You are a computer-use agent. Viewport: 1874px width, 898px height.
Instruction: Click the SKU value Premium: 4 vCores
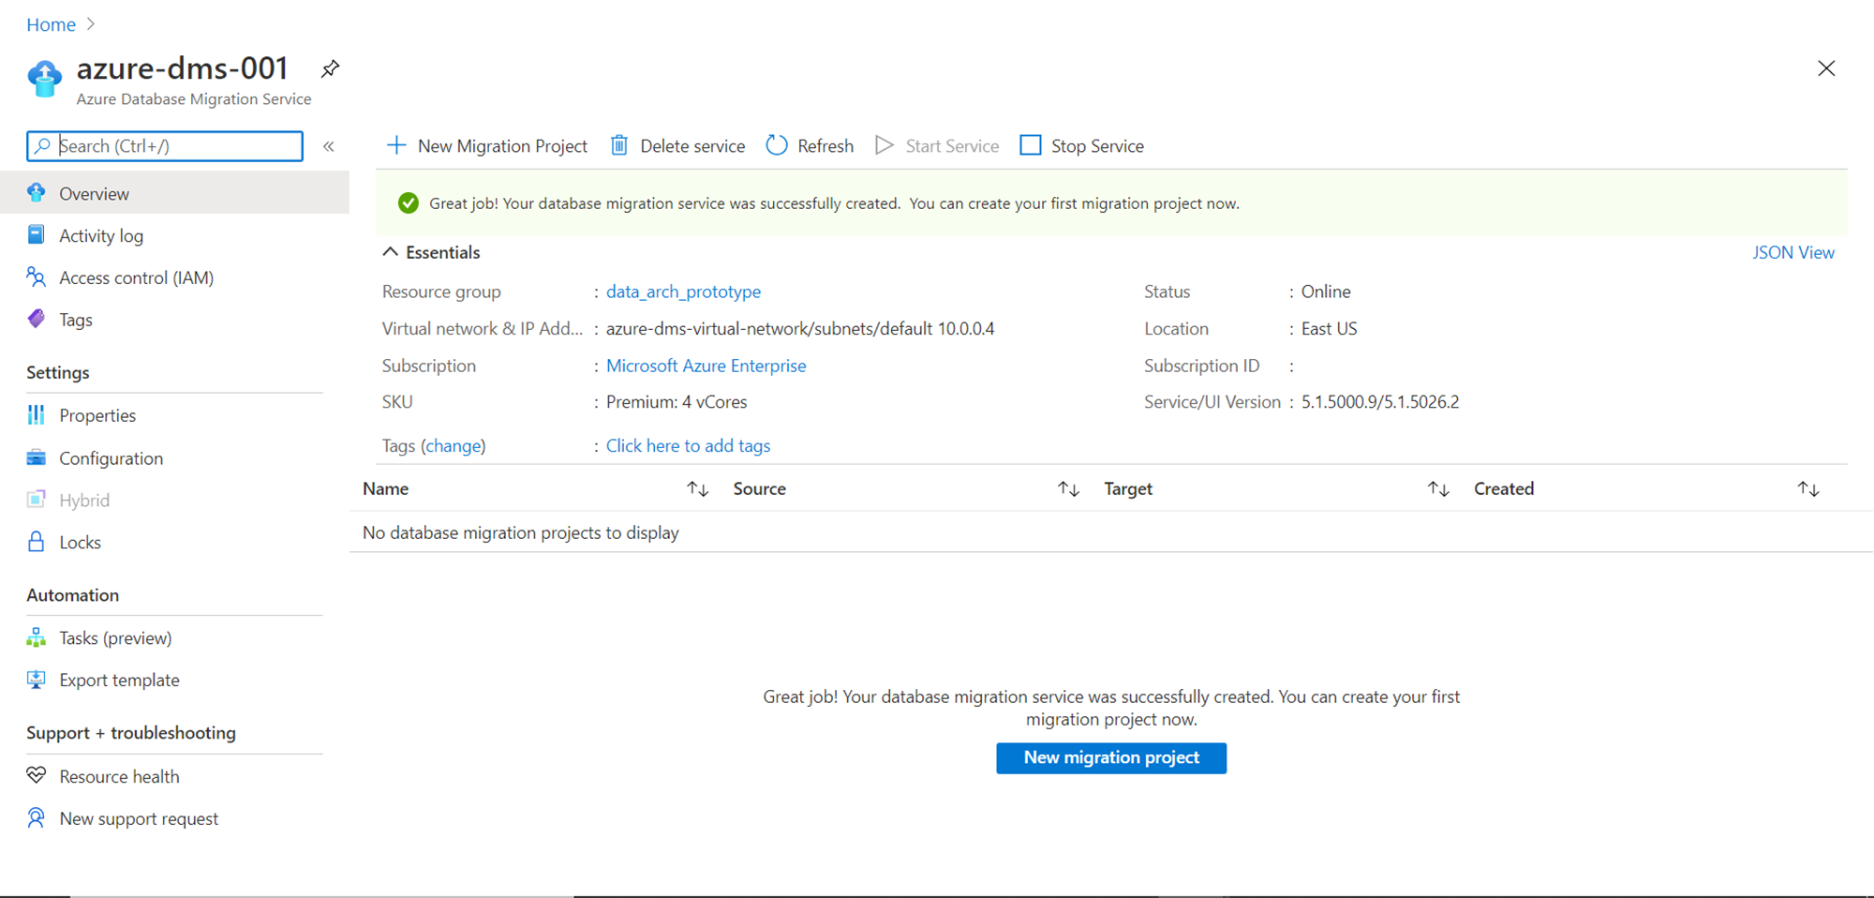click(677, 401)
